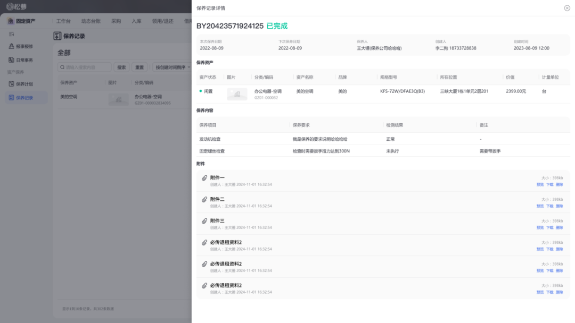Click the paperclip icon beside 附件一
This screenshot has width=575, height=323.
point(204,178)
